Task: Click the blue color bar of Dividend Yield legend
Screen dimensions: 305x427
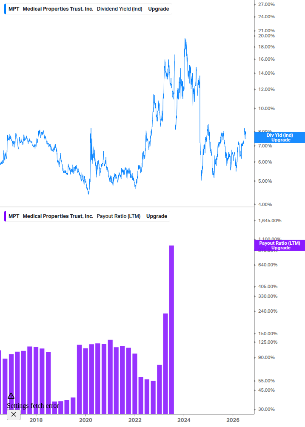Action: tap(5, 9)
